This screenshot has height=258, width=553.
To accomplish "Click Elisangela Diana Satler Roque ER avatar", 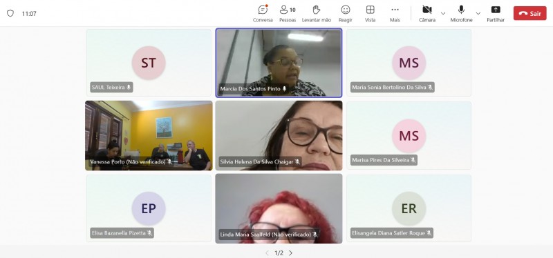I will (x=409, y=208).
